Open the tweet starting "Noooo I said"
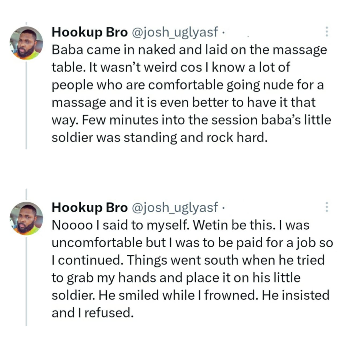Viewport: 343px width, 343px height. (188, 269)
